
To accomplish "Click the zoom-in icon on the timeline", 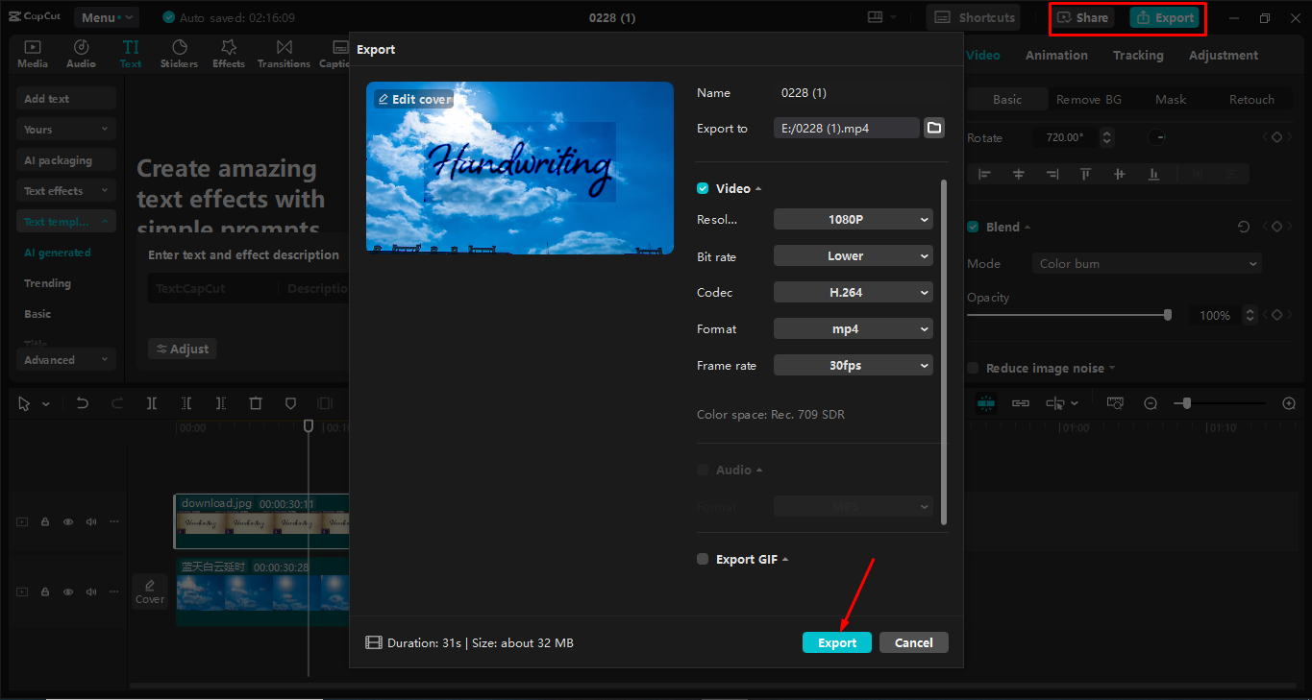I will point(1289,403).
